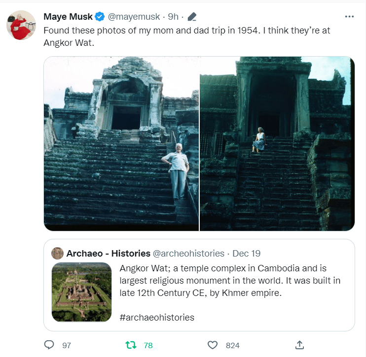Click the #archaeohistories hashtag
366x357 pixels.
click(x=157, y=317)
